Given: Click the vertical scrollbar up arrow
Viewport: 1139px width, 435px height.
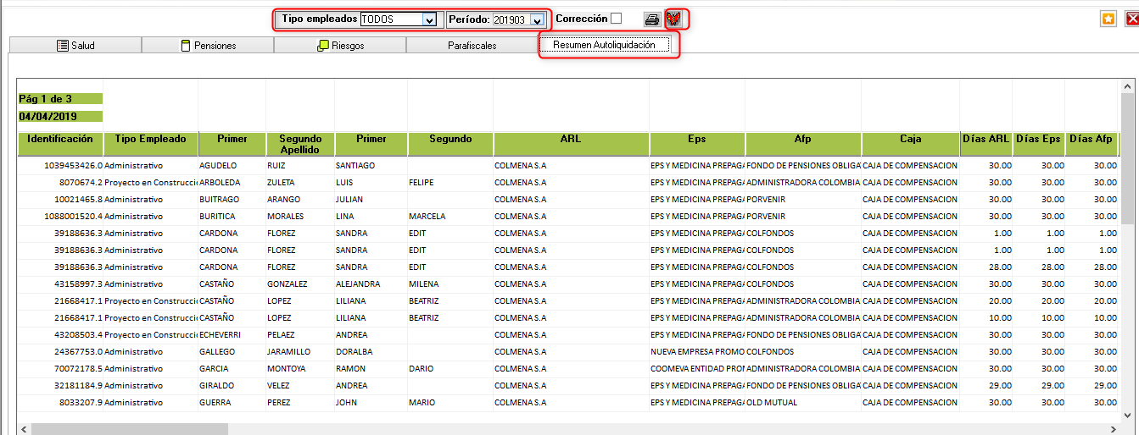Looking at the screenshot, I should [x=1127, y=87].
